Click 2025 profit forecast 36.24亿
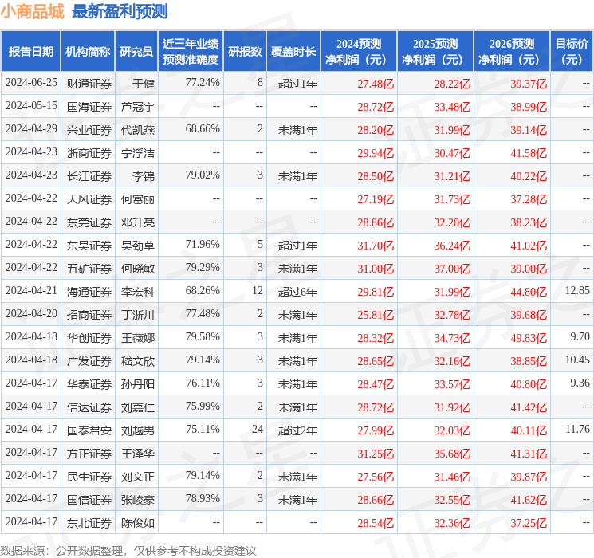Image resolution: width=594 pixels, height=558 pixels. pyautogui.click(x=452, y=246)
